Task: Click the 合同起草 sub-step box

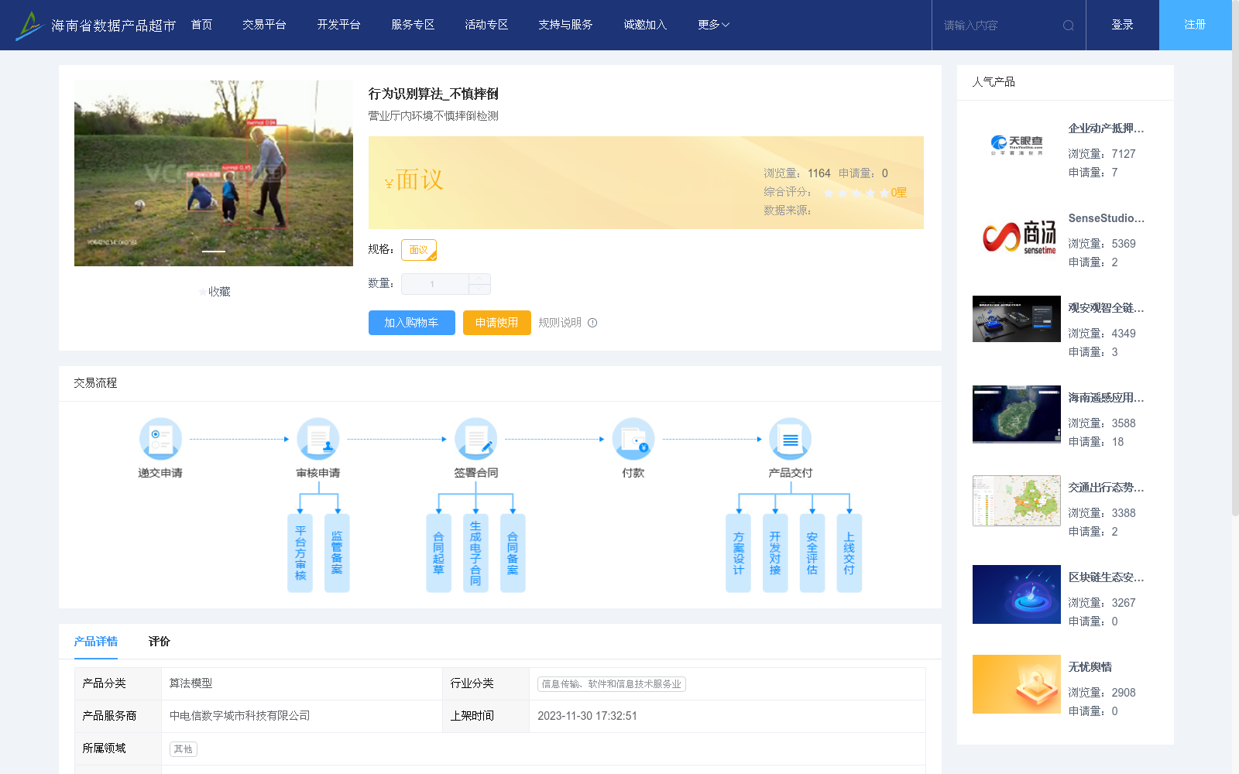Action: [439, 553]
